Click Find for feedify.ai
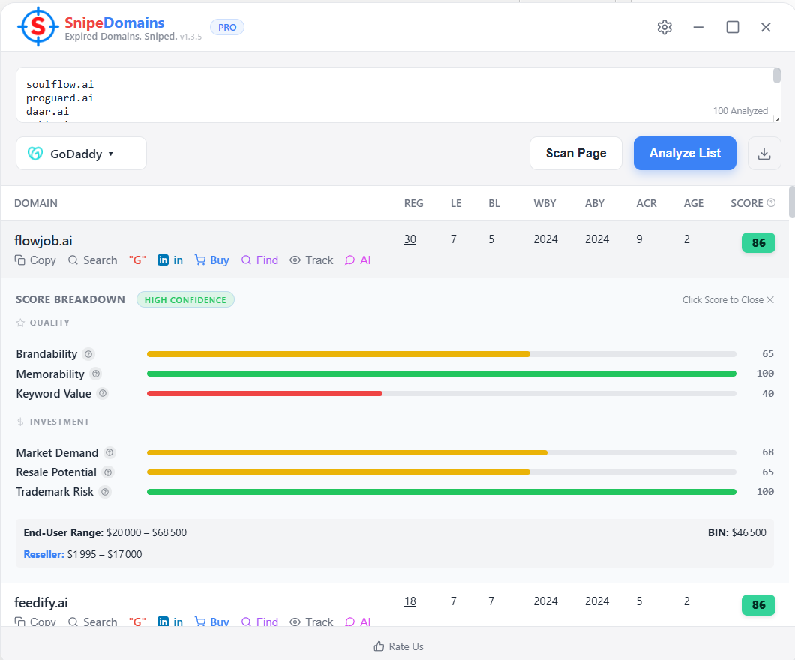Screen dimensions: 795x660 (260, 622)
